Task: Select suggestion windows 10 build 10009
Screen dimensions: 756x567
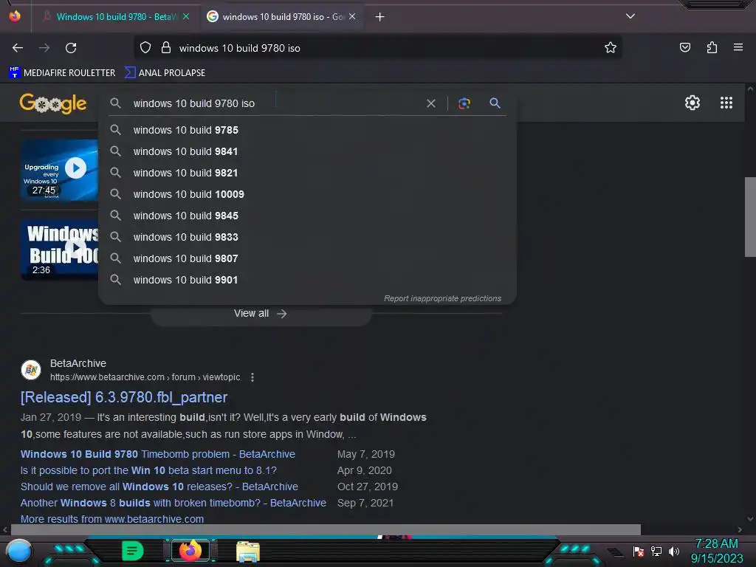Action: 307,194
